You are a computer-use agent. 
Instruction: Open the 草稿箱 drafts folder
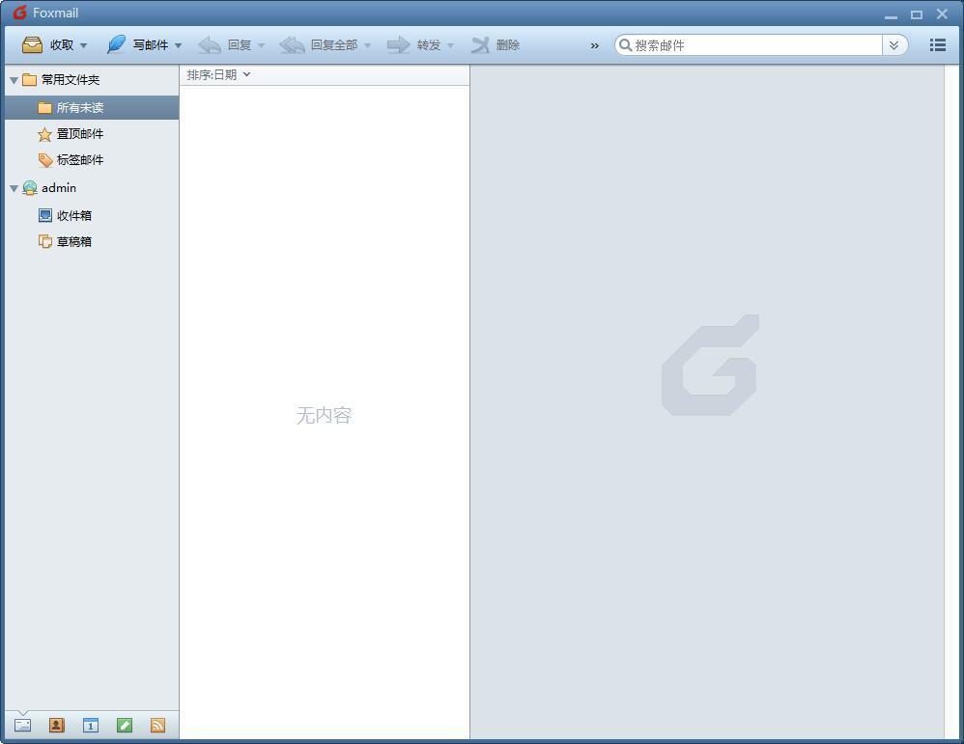(65, 241)
